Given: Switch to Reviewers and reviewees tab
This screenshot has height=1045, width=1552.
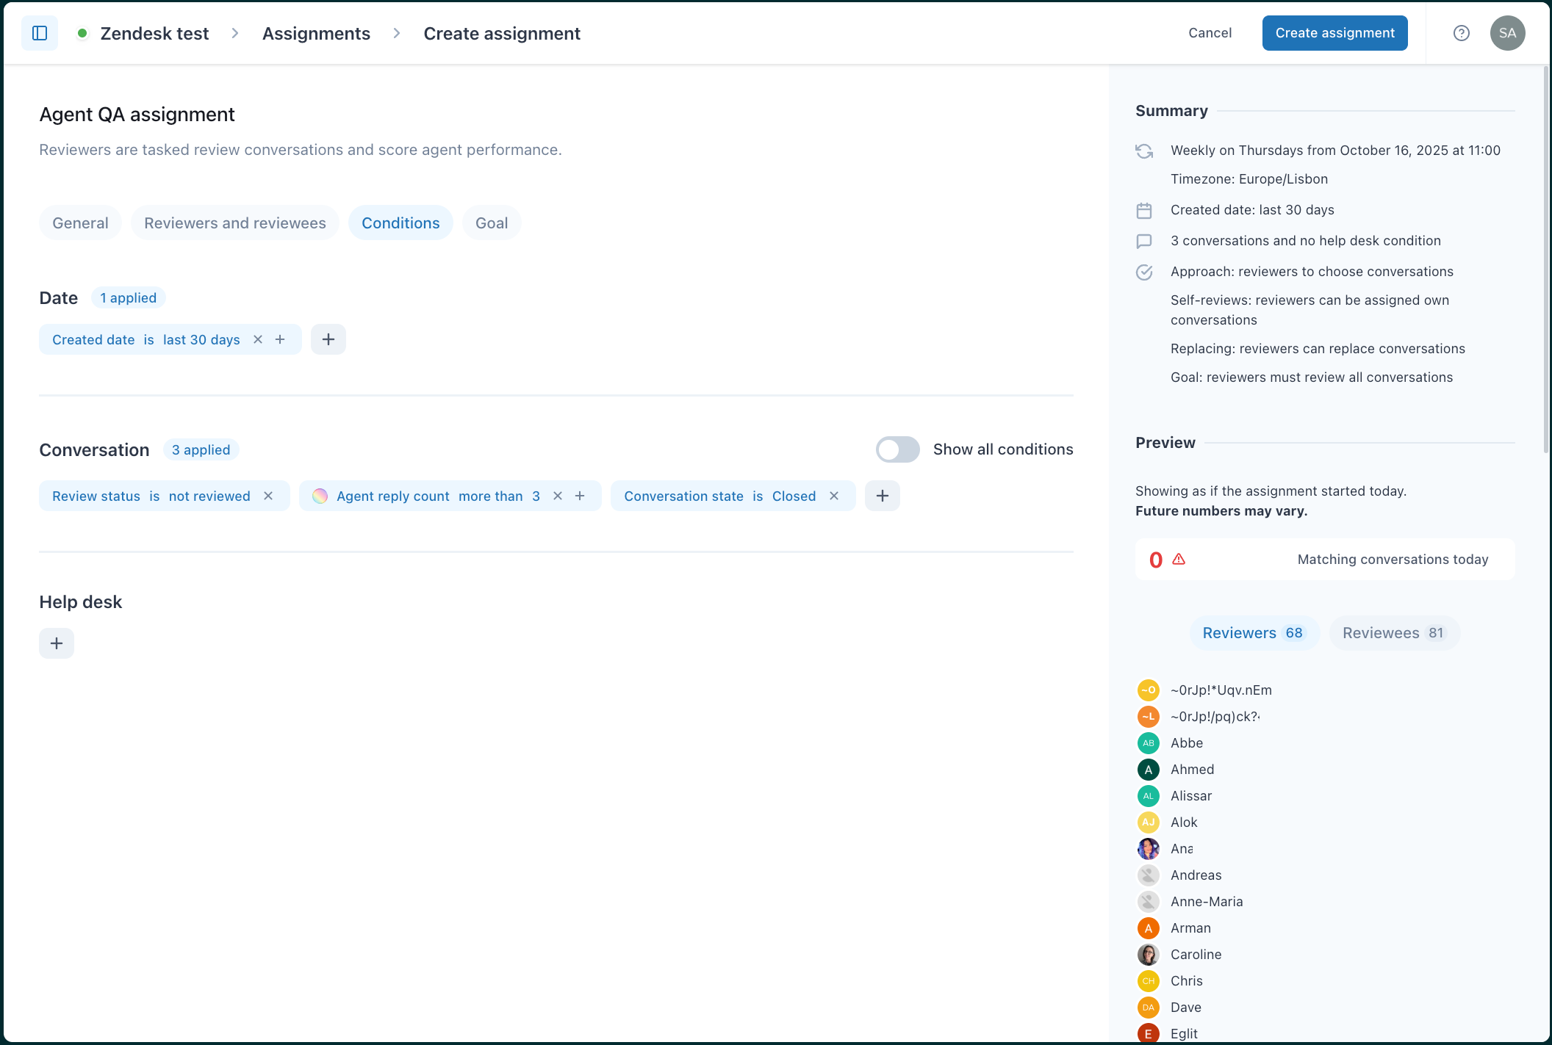Looking at the screenshot, I should (235, 223).
